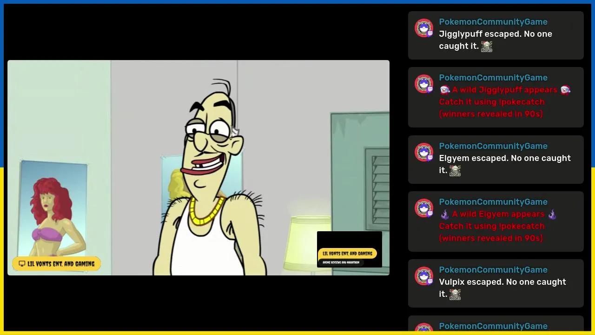
Task: Click the cartoon video feed
Action: coord(198,167)
